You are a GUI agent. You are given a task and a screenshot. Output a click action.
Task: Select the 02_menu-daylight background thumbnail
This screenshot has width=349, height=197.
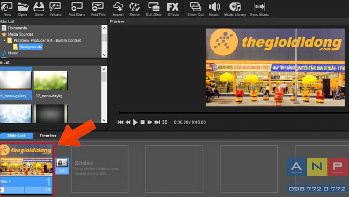click(x=51, y=80)
